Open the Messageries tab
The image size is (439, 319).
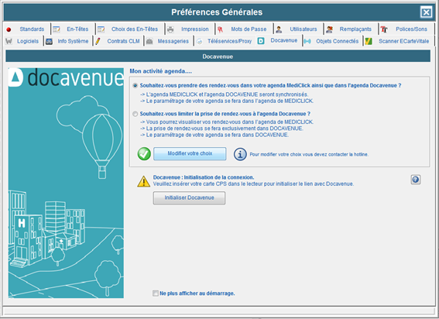[x=173, y=41]
